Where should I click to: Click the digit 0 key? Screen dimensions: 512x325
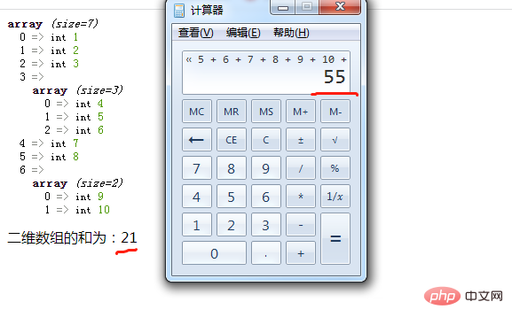pos(214,253)
